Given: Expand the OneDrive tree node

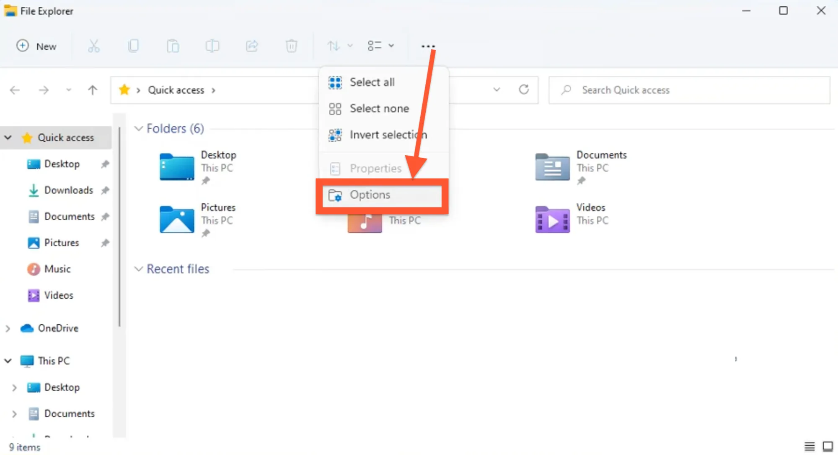Looking at the screenshot, I should point(8,328).
